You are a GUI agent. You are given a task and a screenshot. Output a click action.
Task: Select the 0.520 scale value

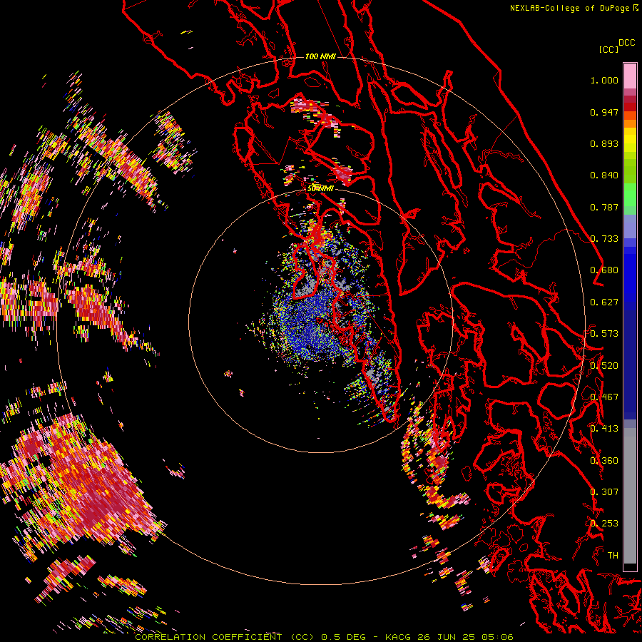pyautogui.click(x=604, y=366)
